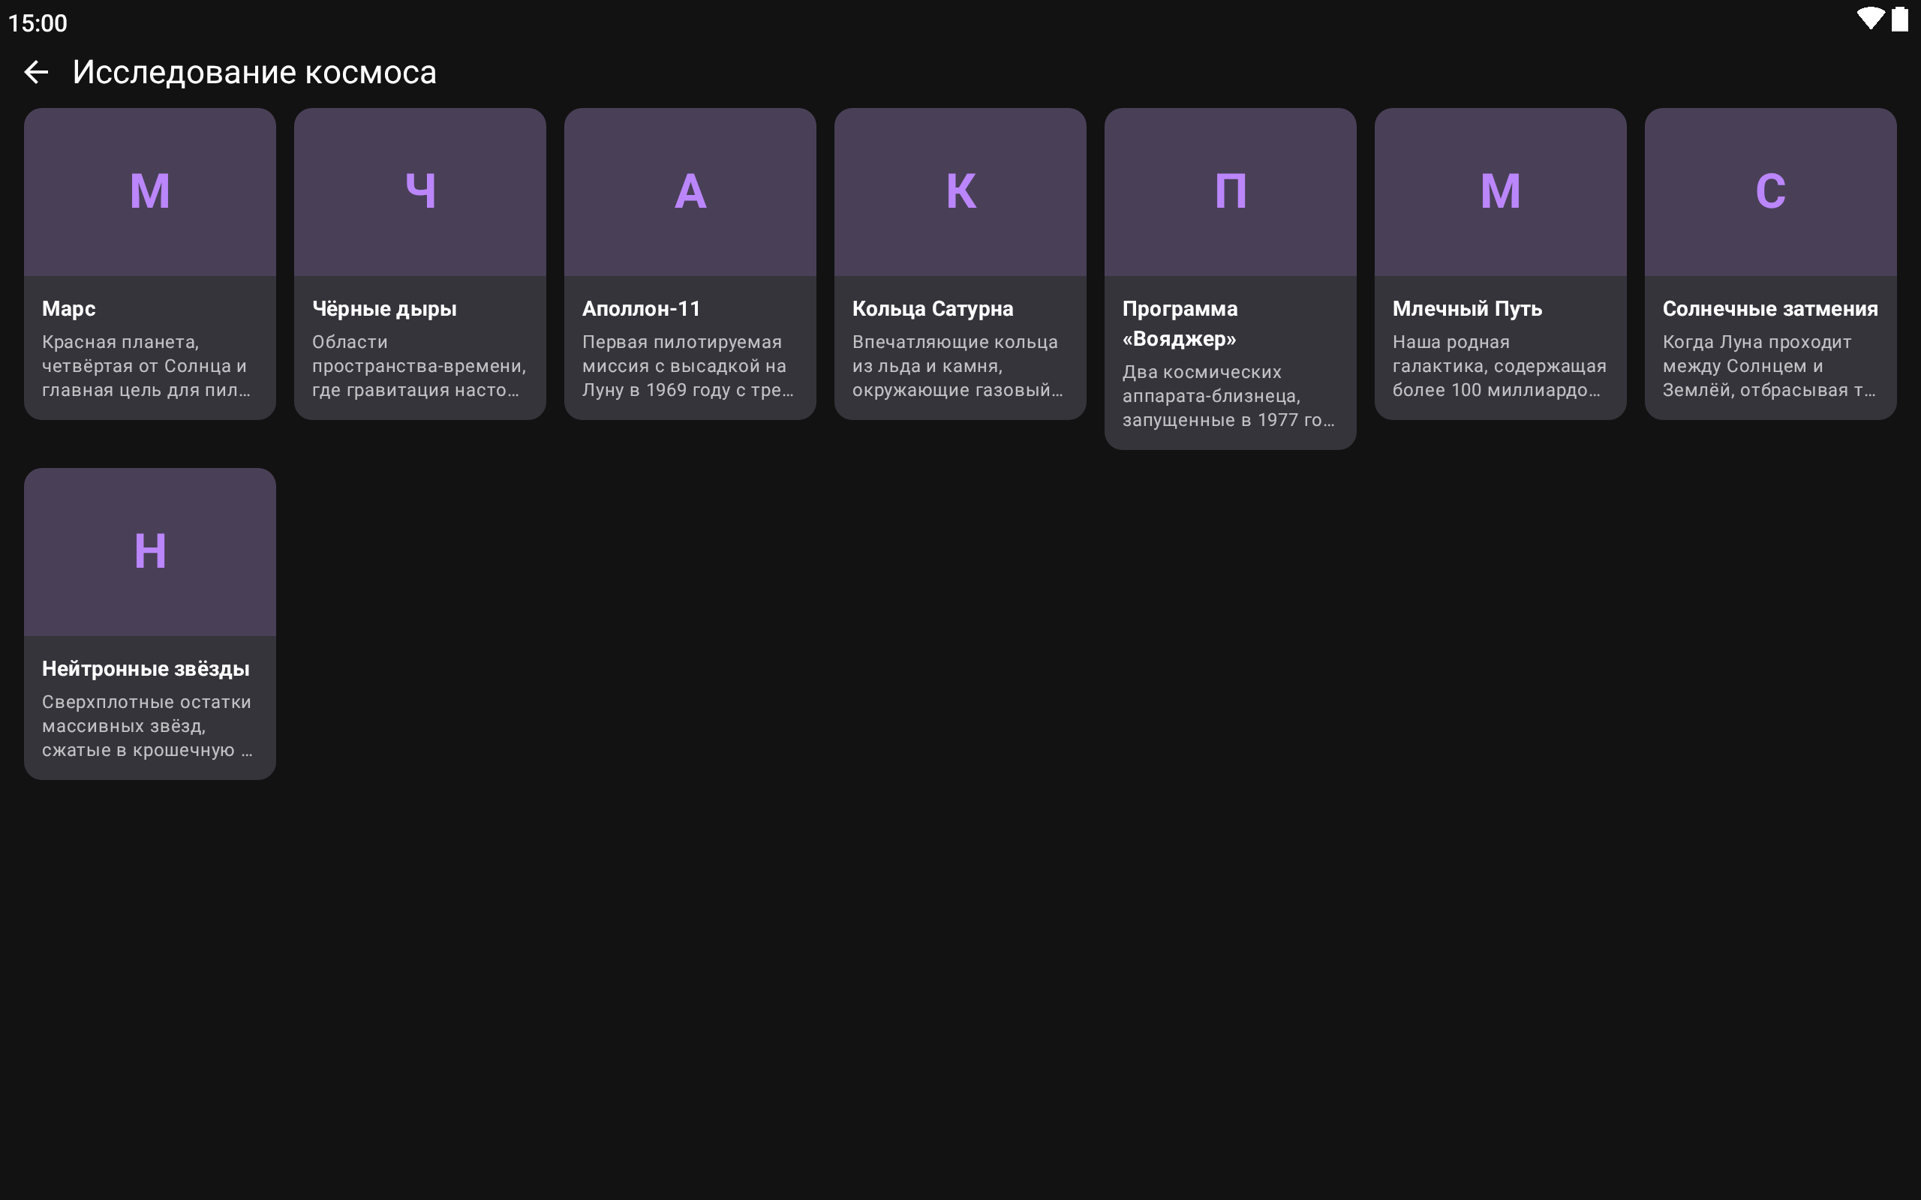
Task: Click the Исследование космоса page title
Action: (254, 72)
